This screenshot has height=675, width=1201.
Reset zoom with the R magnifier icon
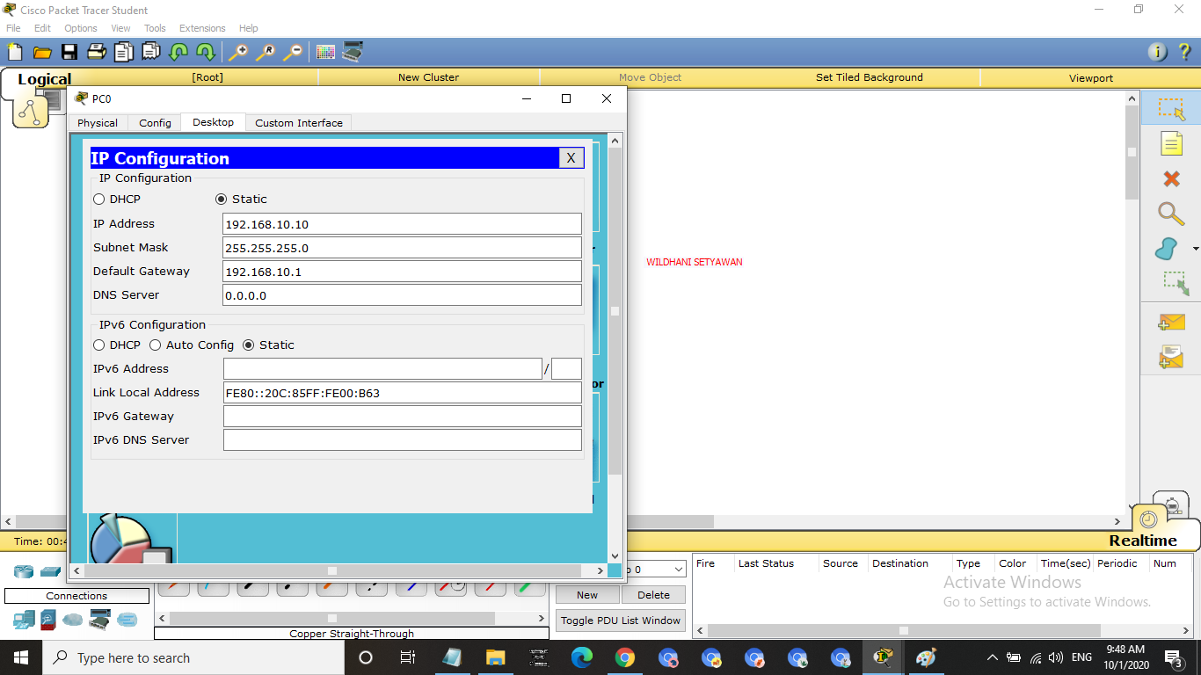265,52
